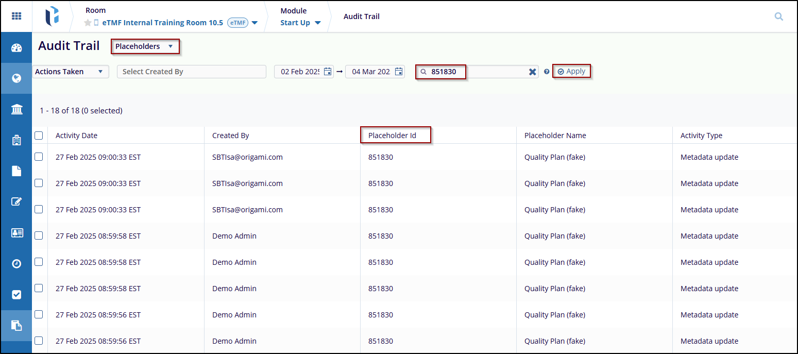Click the dashboard gauge icon in sidebar

click(16, 48)
